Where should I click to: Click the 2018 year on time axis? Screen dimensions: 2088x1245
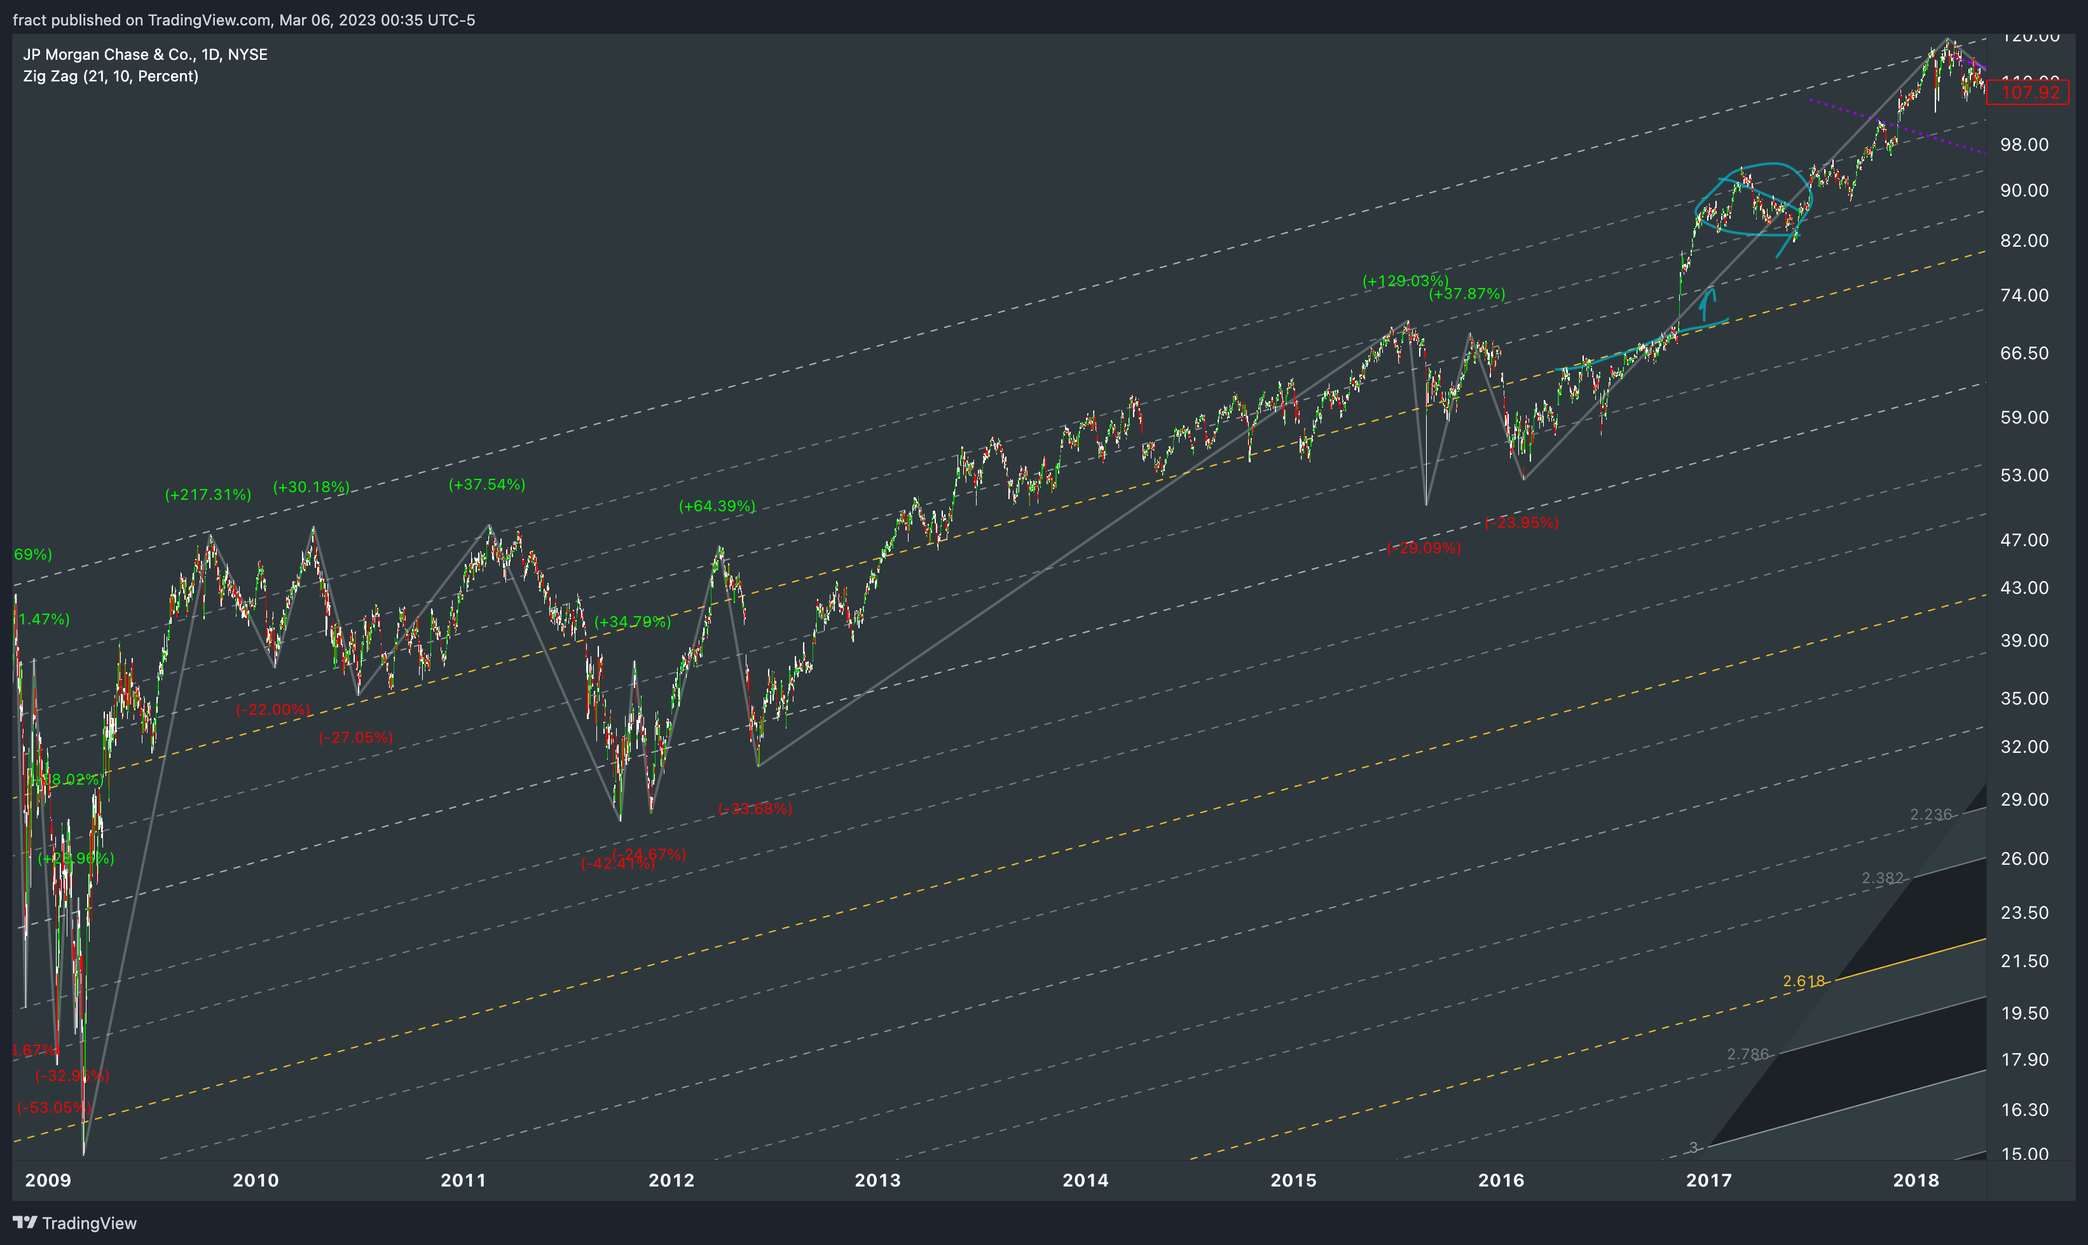(1917, 1181)
